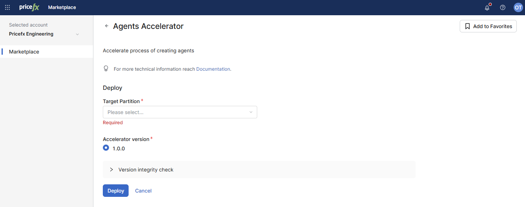
Task: Go back using the left arrow
Action: tap(106, 26)
